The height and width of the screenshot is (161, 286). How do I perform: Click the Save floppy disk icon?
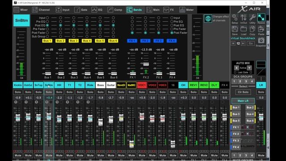pos(235,29)
